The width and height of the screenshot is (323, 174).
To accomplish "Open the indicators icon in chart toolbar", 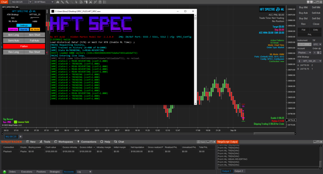I will coord(95,2).
